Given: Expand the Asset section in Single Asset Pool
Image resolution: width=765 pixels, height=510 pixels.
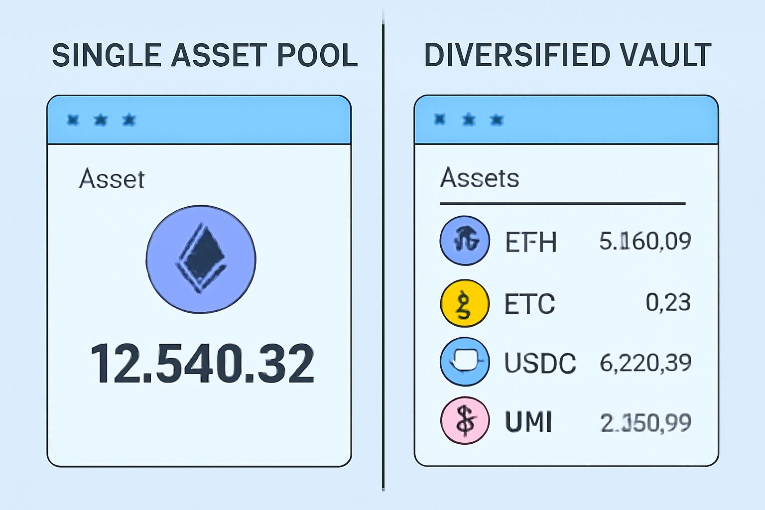Looking at the screenshot, I should (x=112, y=178).
